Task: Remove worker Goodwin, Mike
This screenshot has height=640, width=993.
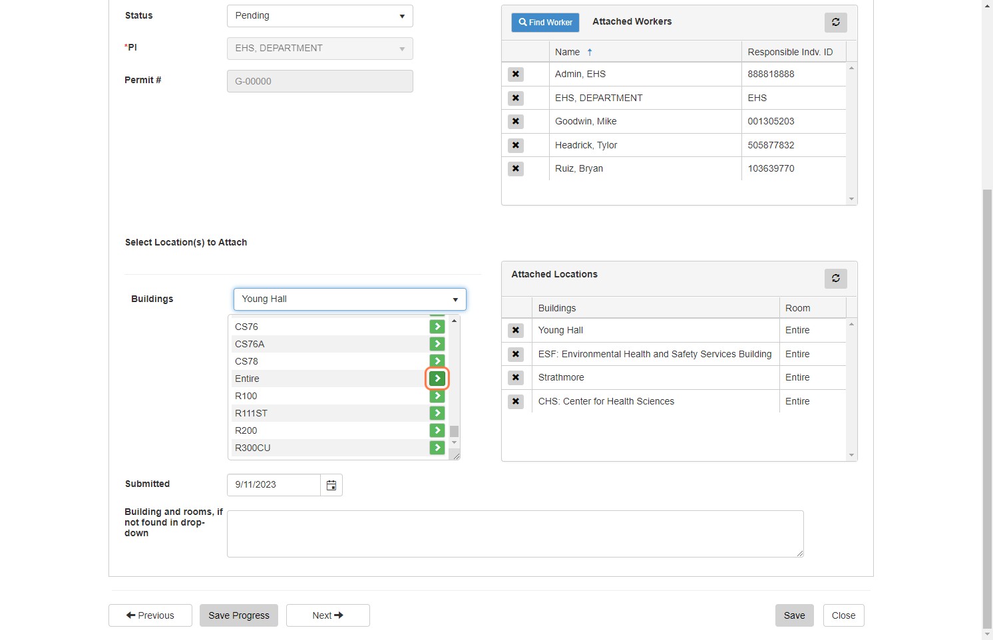Action: [515, 122]
